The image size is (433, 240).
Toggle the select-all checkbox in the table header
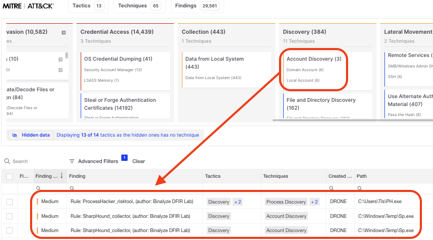click(x=9, y=176)
